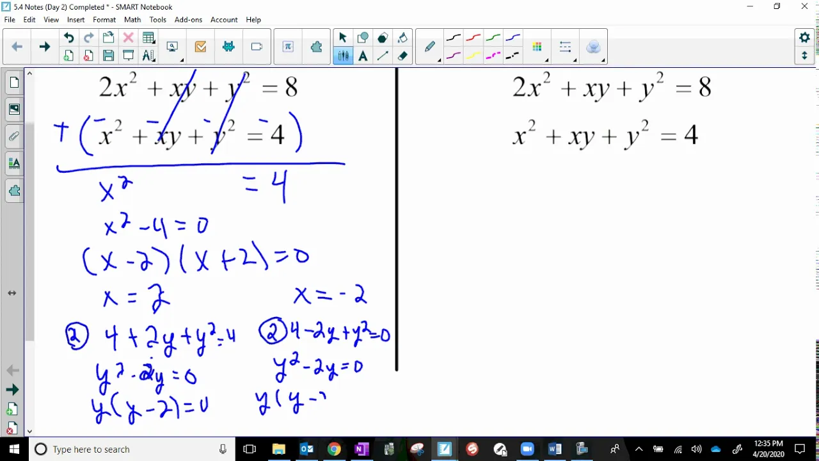Open the orange checkmark response tool
The height and width of the screenshot is (461, 819).
tap(200, 47)
